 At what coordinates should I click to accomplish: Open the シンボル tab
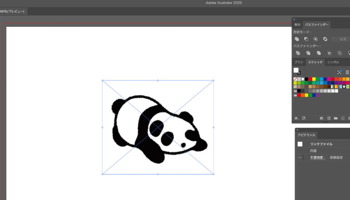click(x=333, y=62)
